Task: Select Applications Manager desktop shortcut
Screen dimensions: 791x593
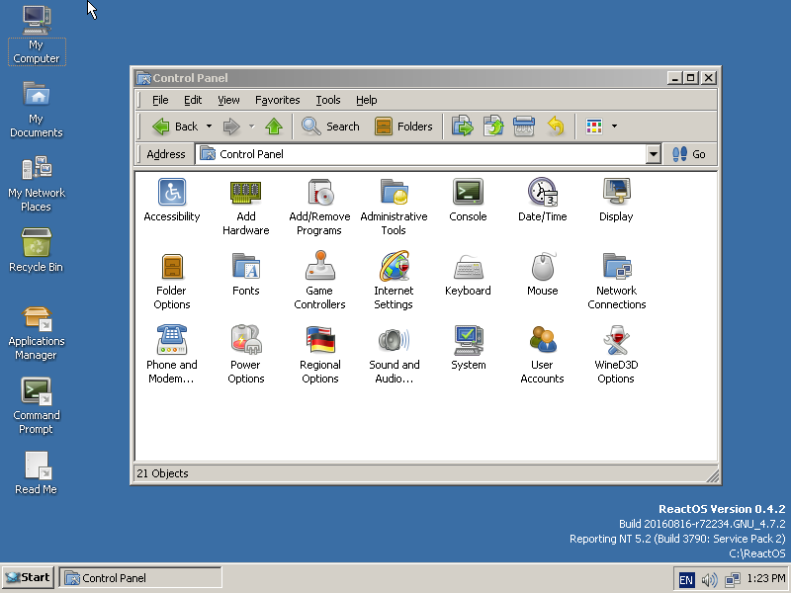Action: point(37,332)
